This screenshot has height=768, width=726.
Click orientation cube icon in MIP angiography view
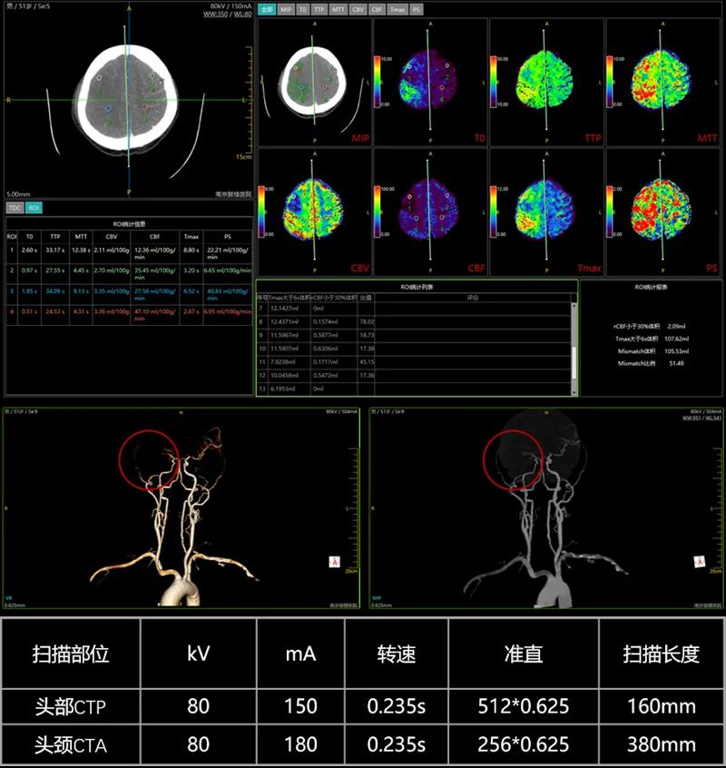click(x=700, y=562)
